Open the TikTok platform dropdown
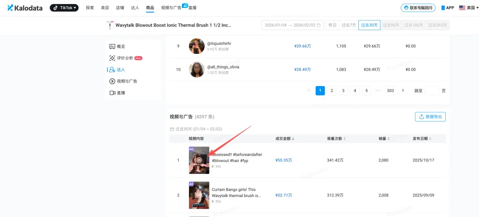The image size is (479, 217). click(64, 8)
